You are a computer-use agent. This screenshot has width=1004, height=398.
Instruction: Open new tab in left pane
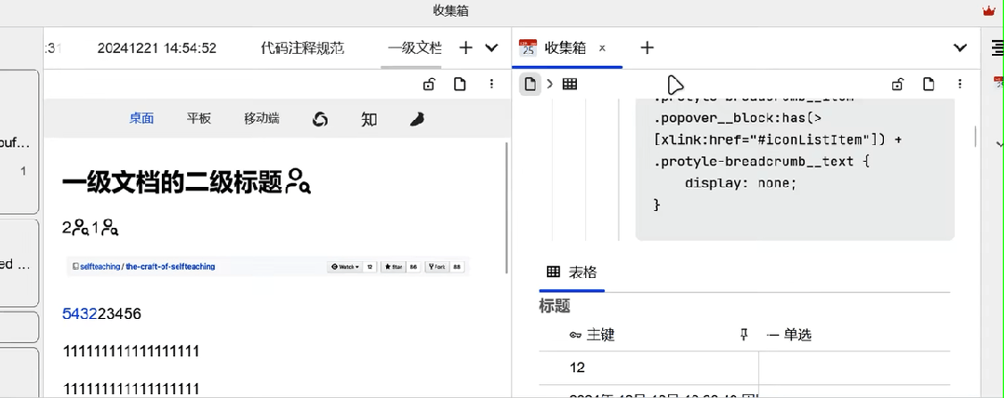tap(466, 47)
